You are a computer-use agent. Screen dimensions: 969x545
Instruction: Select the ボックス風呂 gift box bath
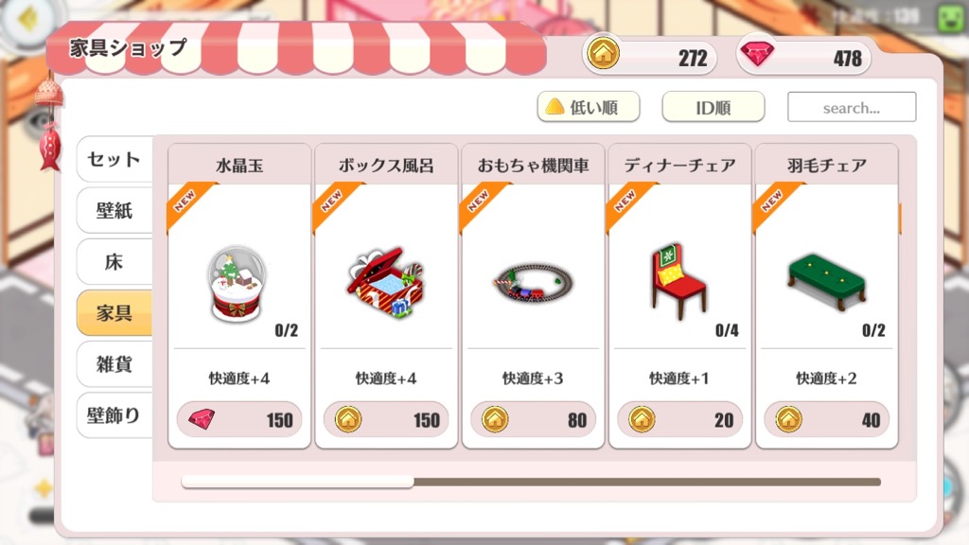pos(385,282)
